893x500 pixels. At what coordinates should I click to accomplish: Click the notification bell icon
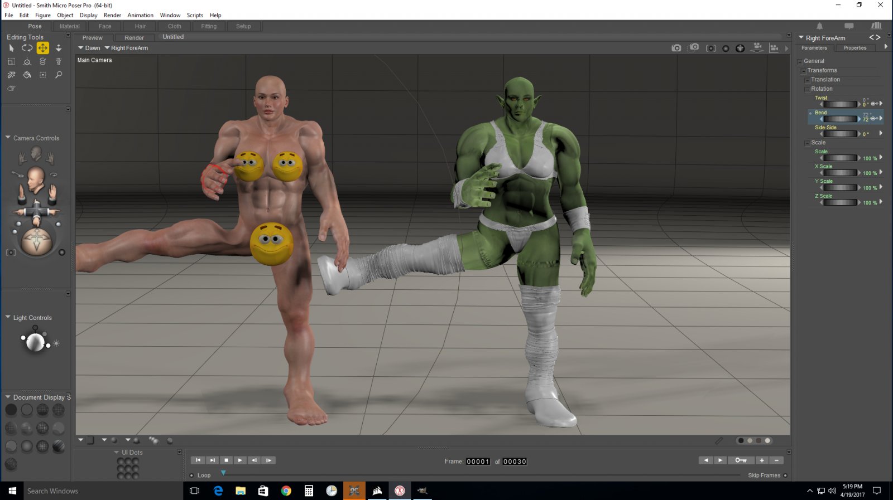pos(819,26)
